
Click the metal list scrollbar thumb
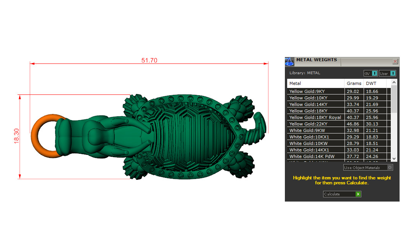(x=394, y=99)
